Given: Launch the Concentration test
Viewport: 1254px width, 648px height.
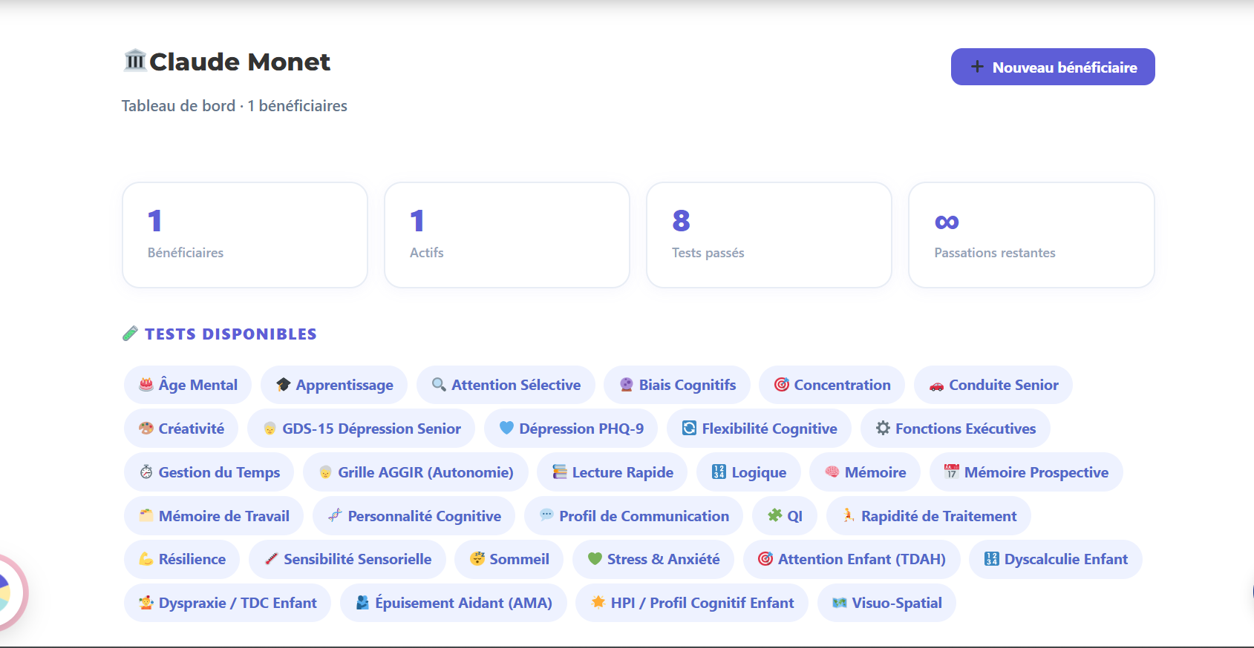Looking at the screenshot, I should (x=832, y=385).
